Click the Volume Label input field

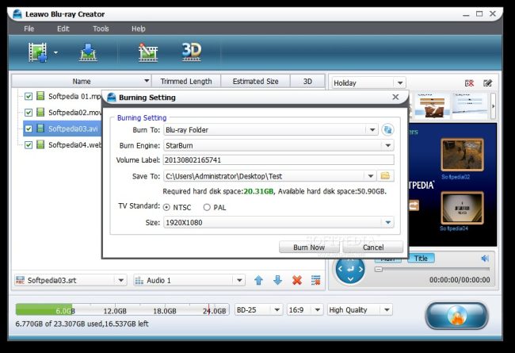(278, 160)
